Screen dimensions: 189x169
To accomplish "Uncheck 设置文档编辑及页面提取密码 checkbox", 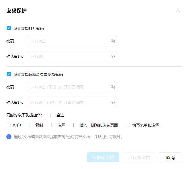I will [x=9, y=74].
